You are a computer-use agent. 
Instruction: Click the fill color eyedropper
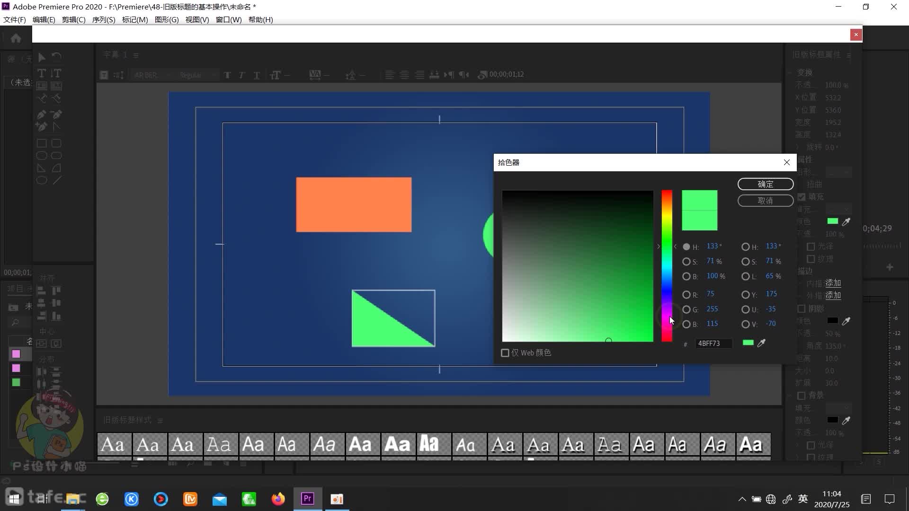pyautogui.click(x=846, y=221)
